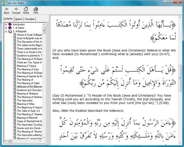Click the main pane scroll up arrow
The image size is (184, 147).
(180, 17)
